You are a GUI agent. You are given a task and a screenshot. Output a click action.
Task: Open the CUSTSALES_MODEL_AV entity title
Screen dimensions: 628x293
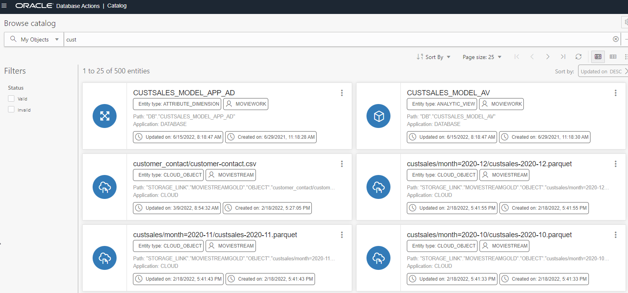click(x=448, y=93)
